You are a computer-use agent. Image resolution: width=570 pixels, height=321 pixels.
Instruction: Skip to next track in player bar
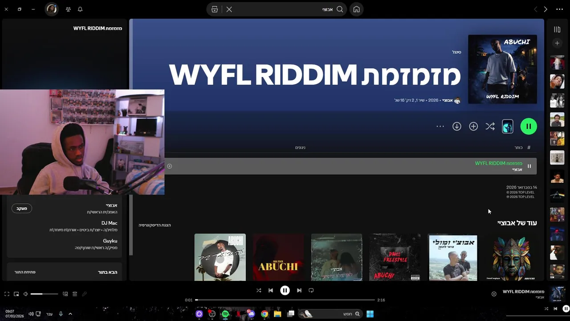click(299, 290)
